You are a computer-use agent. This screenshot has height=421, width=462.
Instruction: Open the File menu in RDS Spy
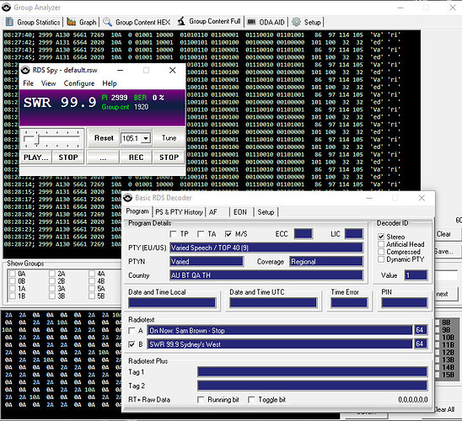(29, 83)
